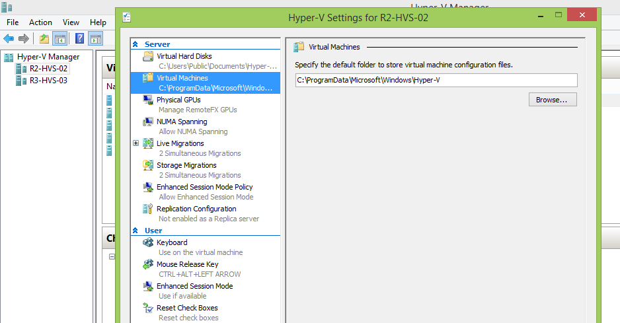
Task: Expand the Live Migrations plus box
Action: pos(136,143)
